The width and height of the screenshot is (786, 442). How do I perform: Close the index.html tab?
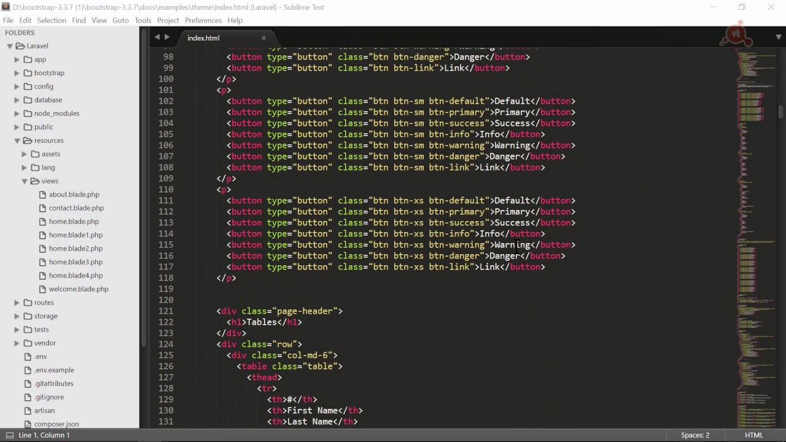coord(263,38)
